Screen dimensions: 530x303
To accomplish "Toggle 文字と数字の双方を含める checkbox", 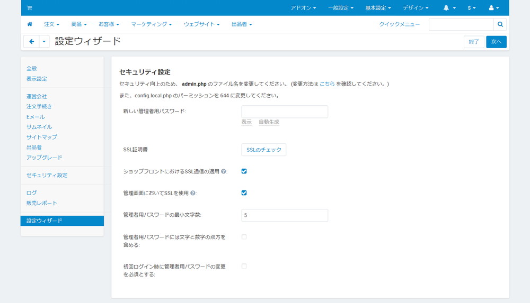I will point(244,237).
